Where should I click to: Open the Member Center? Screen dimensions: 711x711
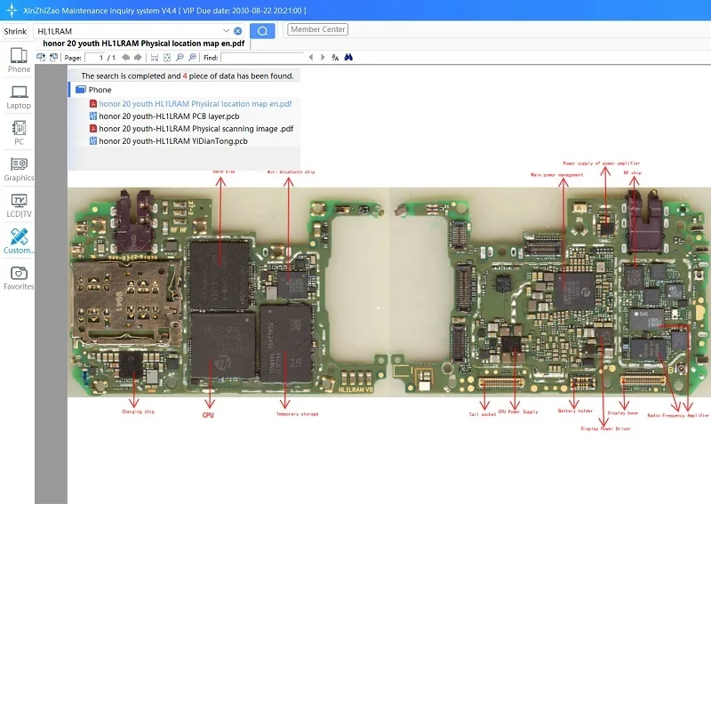coord(318,29)
